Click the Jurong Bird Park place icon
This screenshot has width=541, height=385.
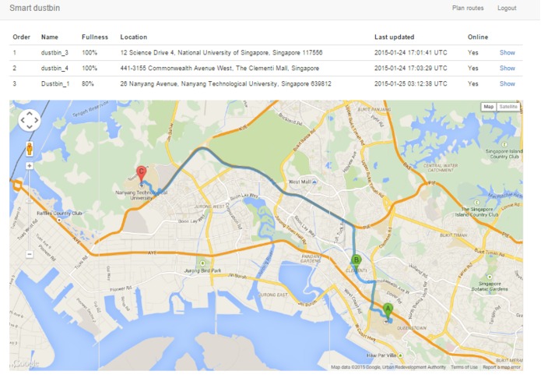[202, 263]
